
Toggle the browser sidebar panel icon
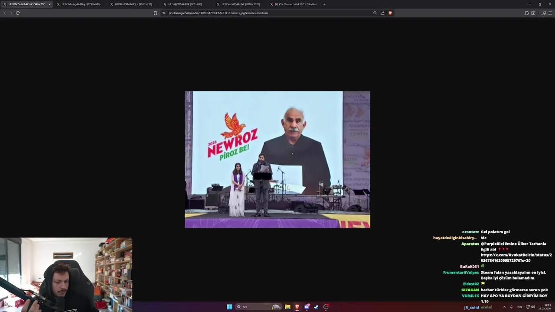[x=533, y=13]
